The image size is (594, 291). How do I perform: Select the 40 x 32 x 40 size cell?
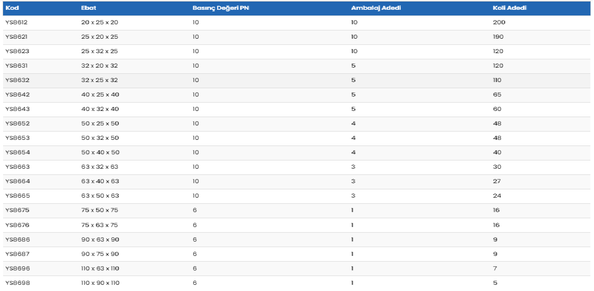[100, 109]
